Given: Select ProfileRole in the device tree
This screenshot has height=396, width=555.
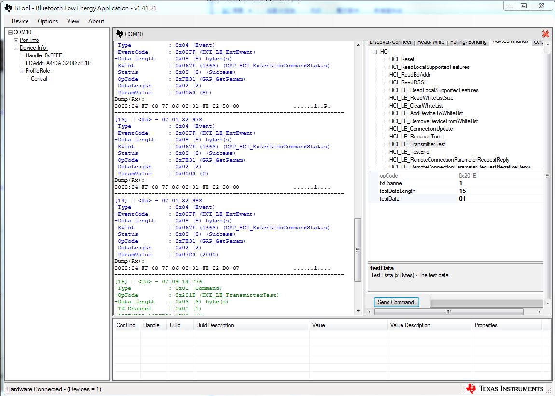Looking at the screenshot, I should tap(39, 71).
